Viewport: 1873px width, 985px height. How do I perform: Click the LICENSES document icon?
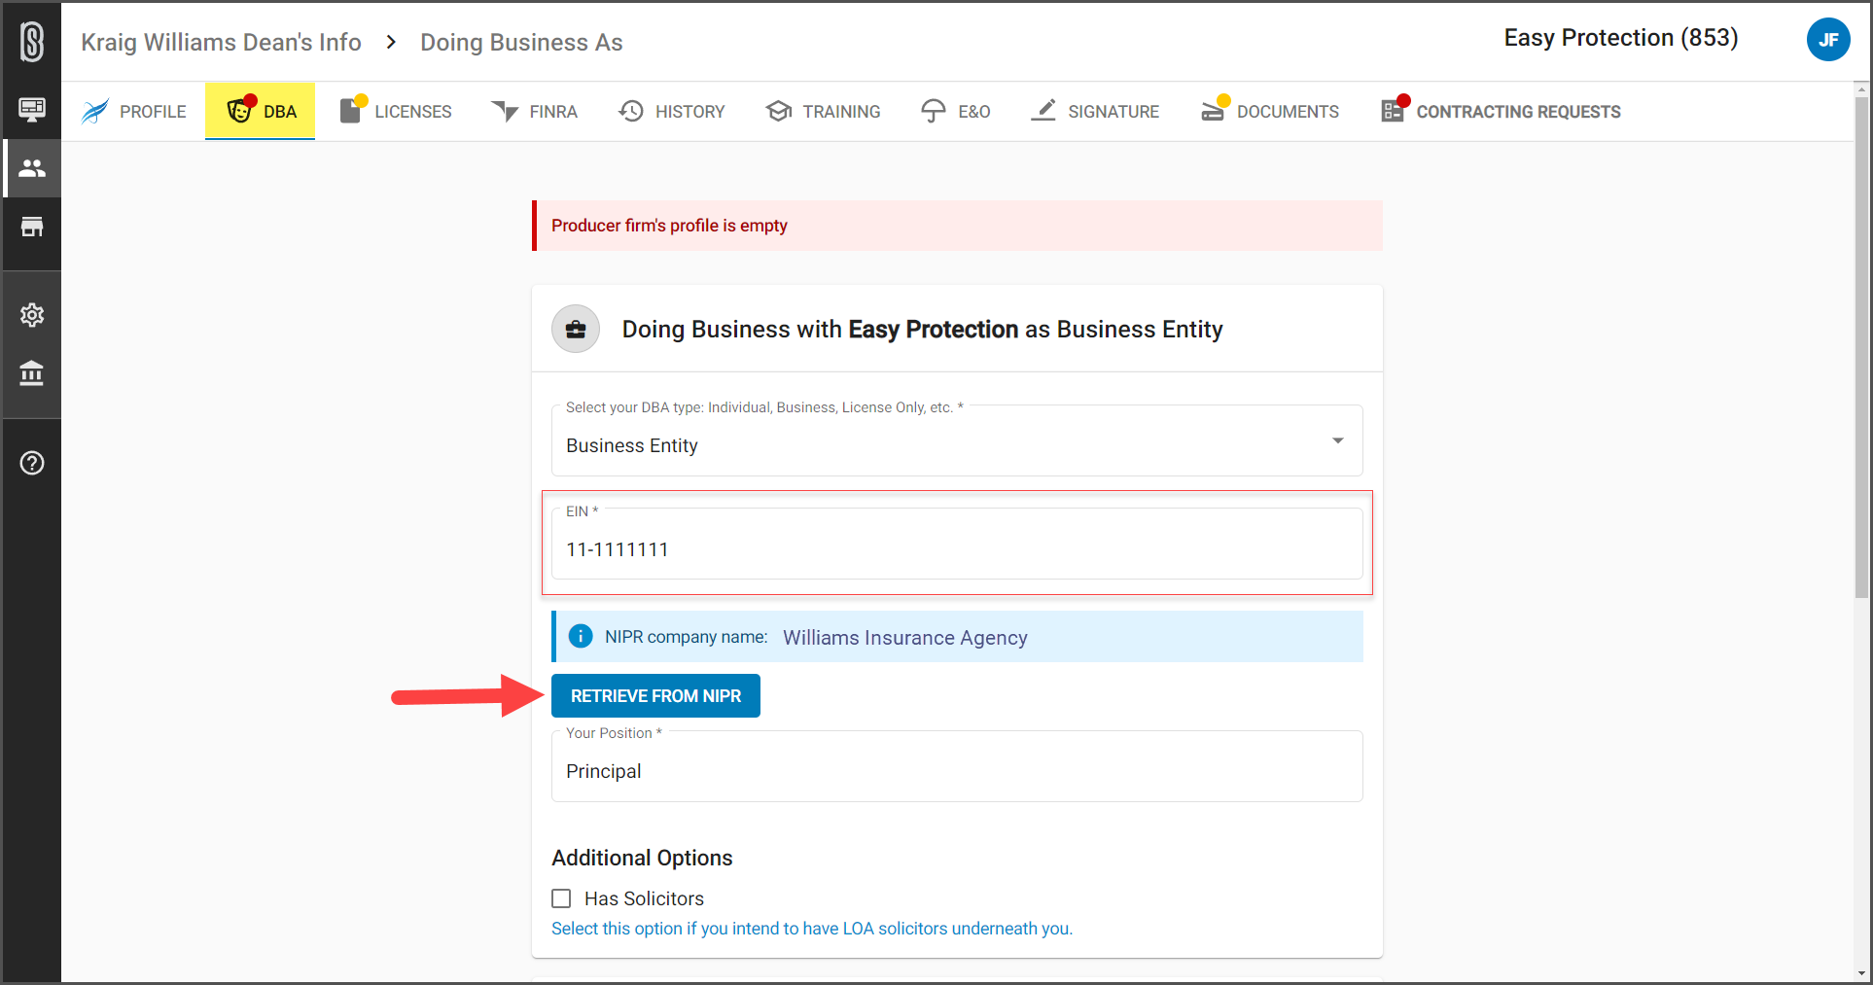pos(351,110)
